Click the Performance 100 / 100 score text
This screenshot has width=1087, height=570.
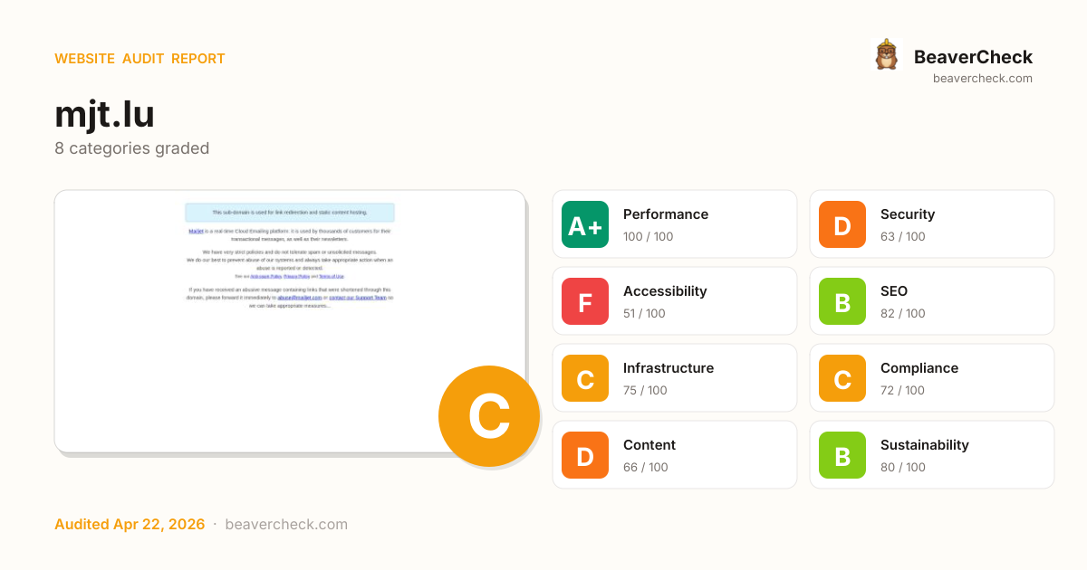tap(648, 237)
